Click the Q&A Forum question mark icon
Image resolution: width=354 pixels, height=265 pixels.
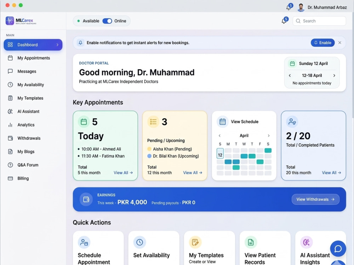10,165
